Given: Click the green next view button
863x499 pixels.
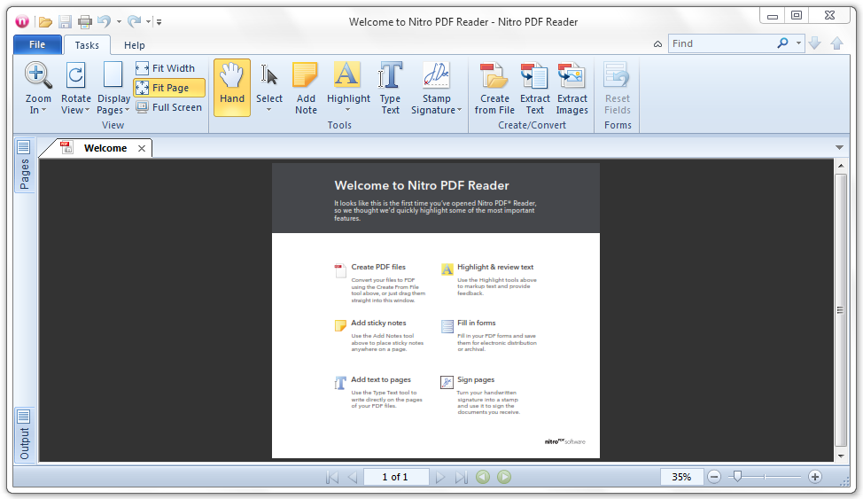Looking at the screenshot, I should [504, 477].
